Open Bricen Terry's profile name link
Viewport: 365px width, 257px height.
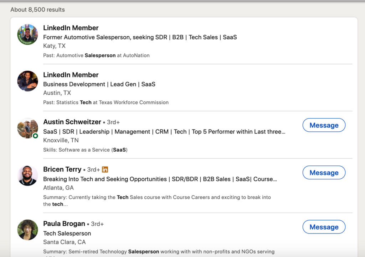coord(62,169)
